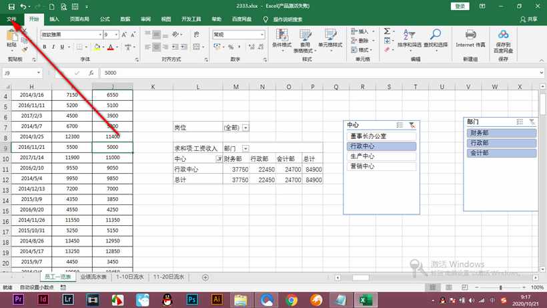Open the font size dropdown
Image resolution: width=547 pixels, height=308 pixels.
click(x=116, y=35)
